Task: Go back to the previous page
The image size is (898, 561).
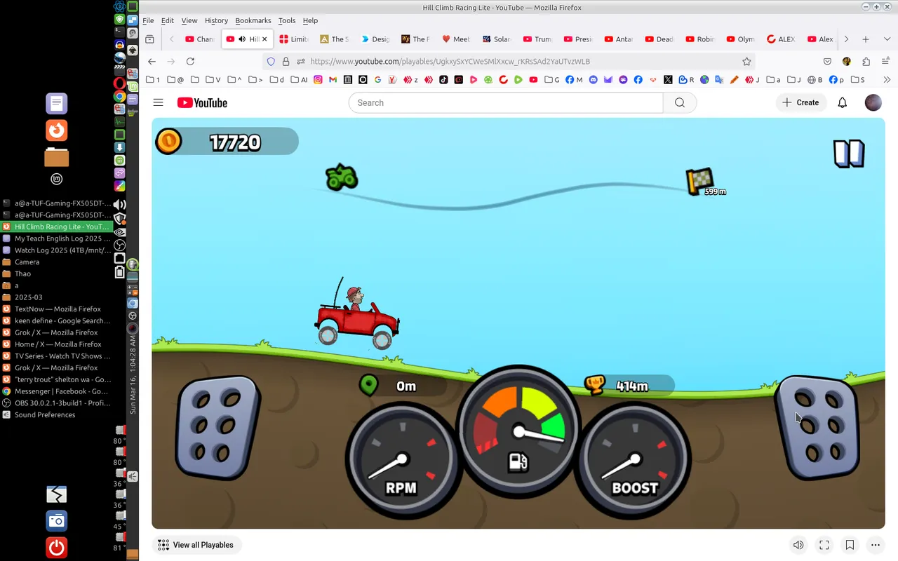Action: [152, 62]
